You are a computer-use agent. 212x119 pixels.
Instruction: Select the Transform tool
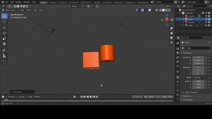pyautogui.click(x=4, y=44)
